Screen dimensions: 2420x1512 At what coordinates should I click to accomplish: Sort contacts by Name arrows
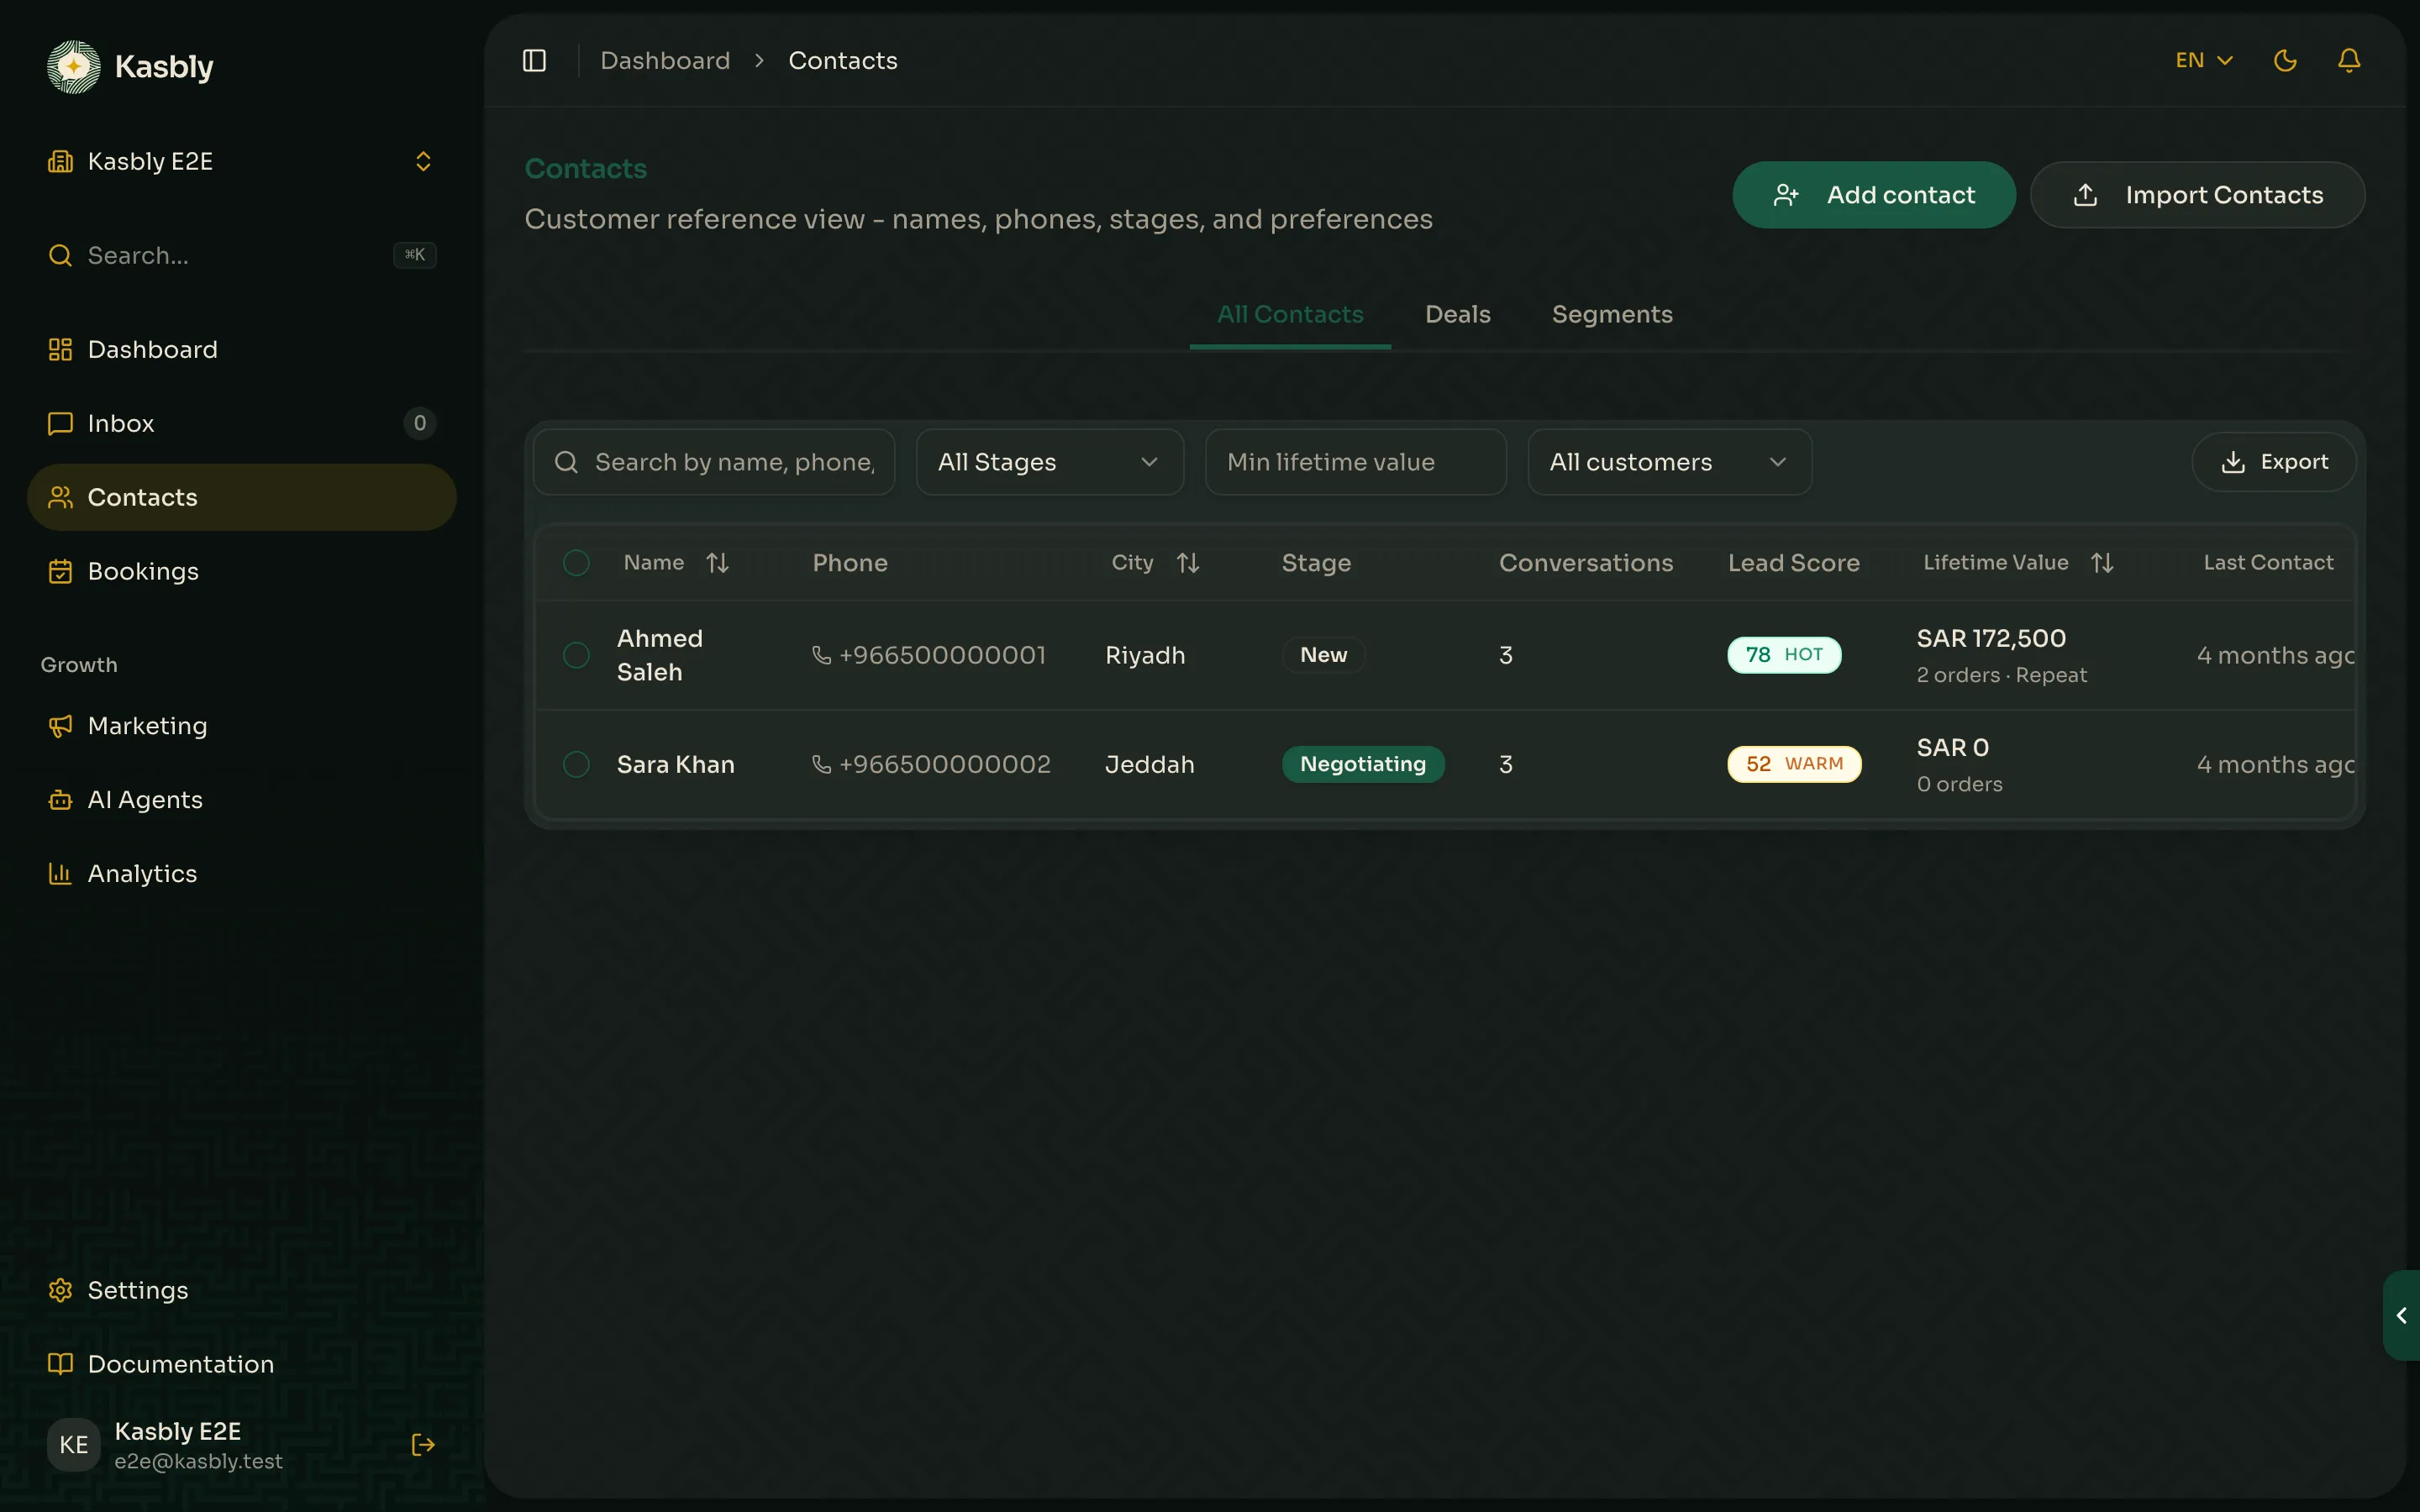[x=717, y=563]
